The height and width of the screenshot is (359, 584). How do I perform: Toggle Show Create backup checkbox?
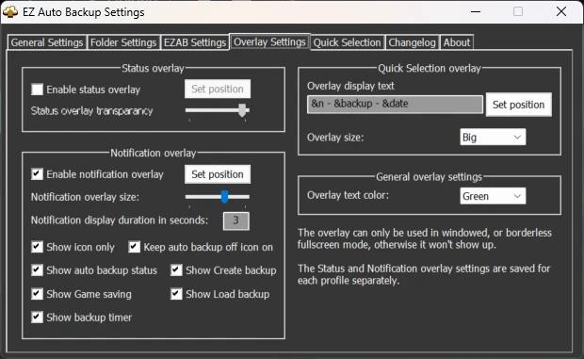click(176, 270)
